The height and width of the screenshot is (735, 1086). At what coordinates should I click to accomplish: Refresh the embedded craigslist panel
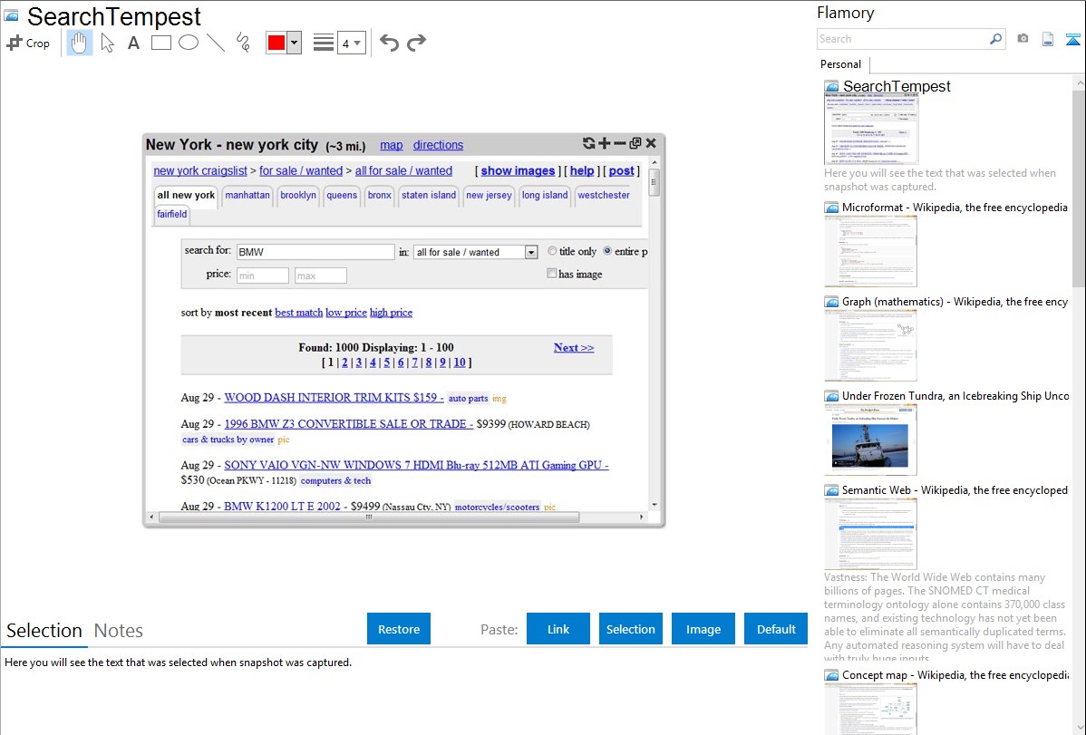588,143
